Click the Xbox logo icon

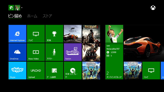[x=153, y=8]
